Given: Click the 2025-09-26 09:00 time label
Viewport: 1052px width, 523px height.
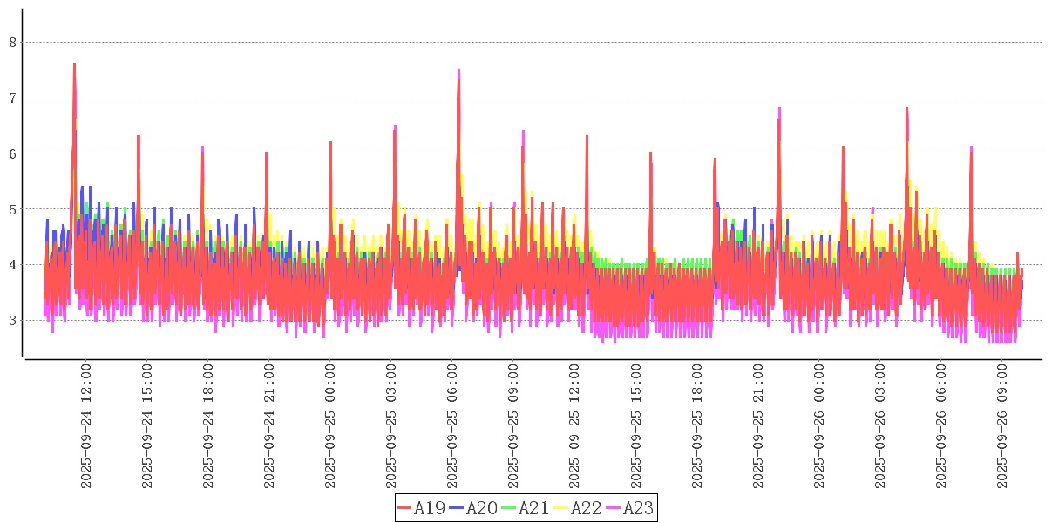Looking at the screenshot, I should (1002, 427).
